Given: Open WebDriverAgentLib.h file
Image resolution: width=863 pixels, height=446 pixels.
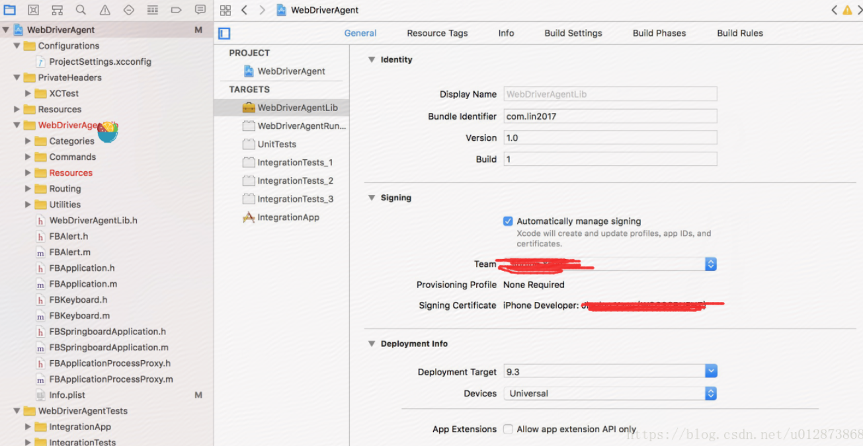Looking at the screenshot, I should click(87, 220).
